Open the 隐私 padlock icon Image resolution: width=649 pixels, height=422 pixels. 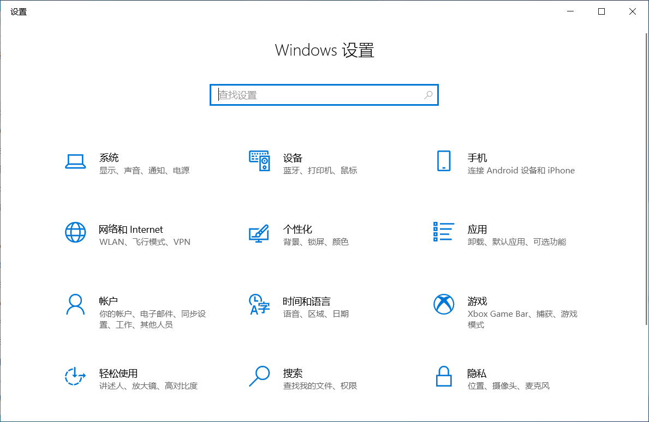pyautogui.click(x=444, y=376)
